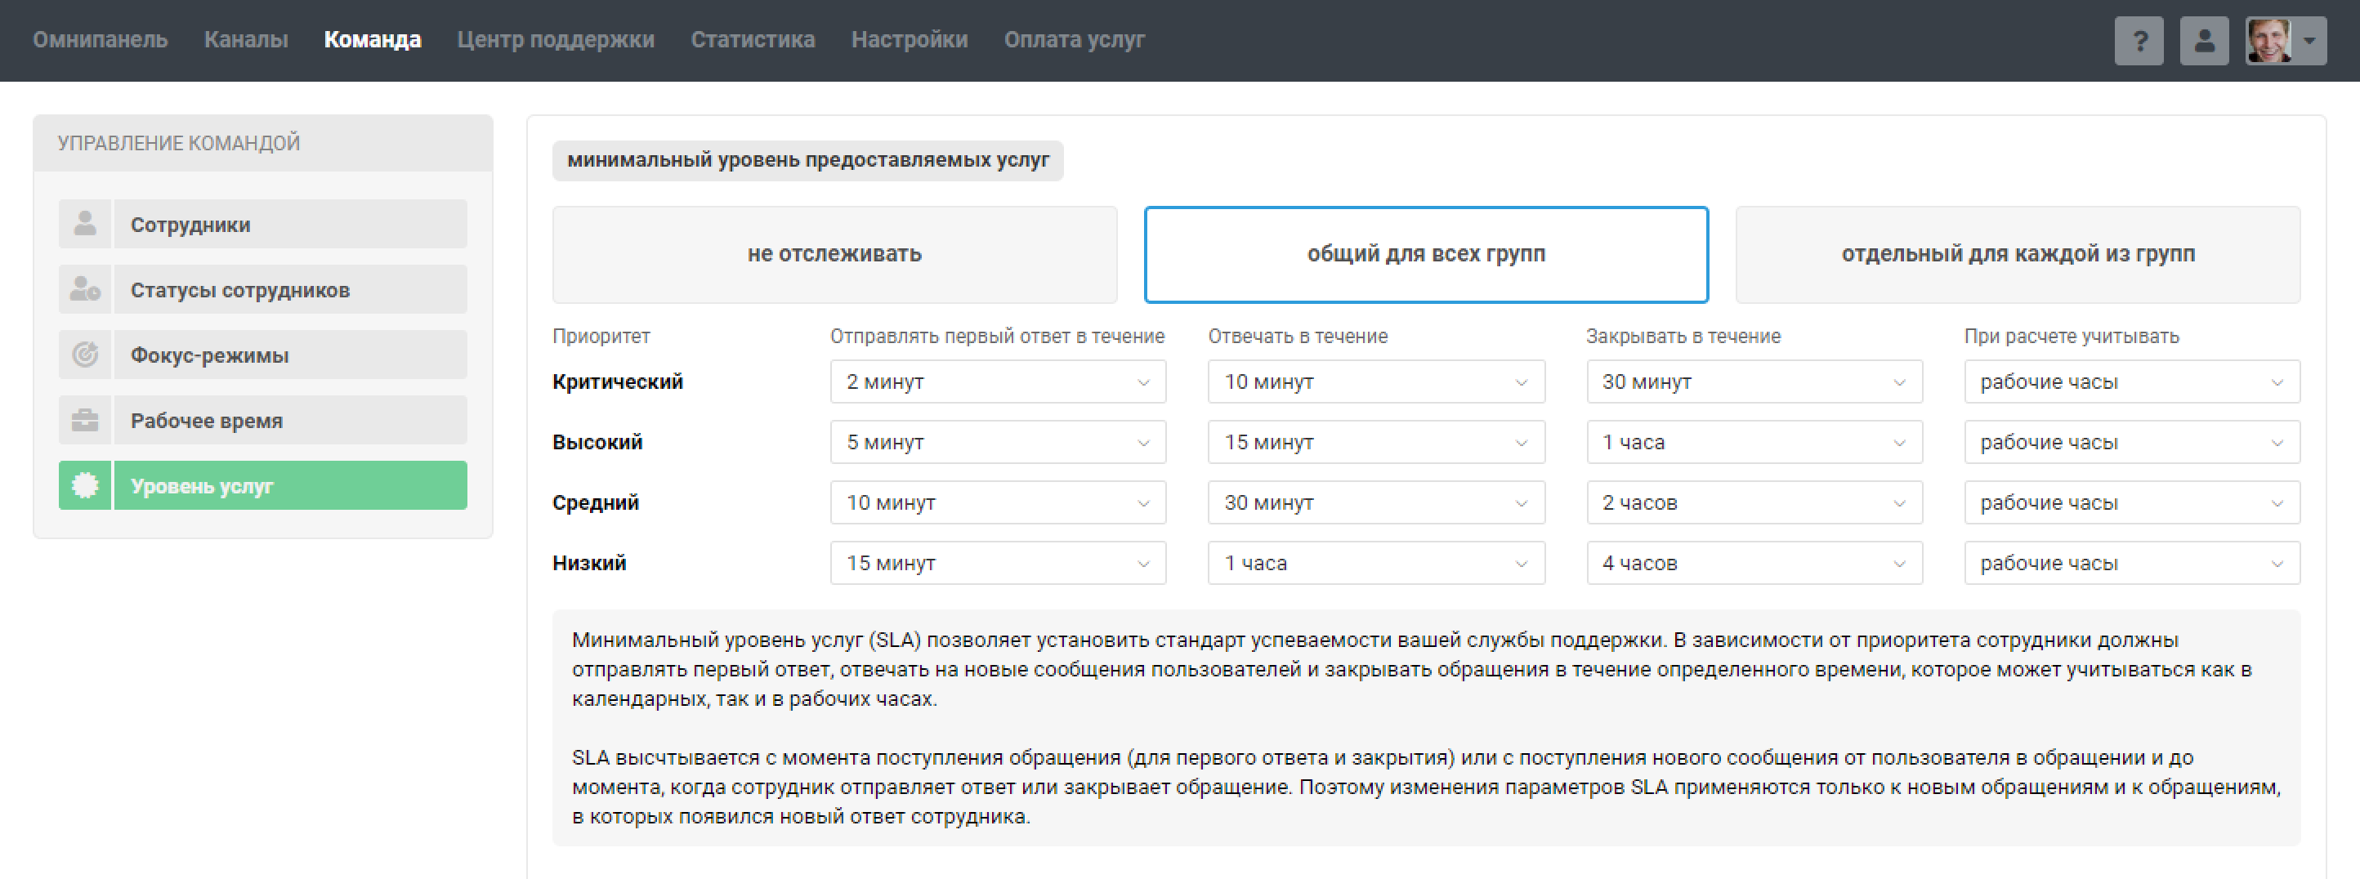Navigate to Оплата услуг
The height and width of the screenshot is (879, 2360).
1074,39
